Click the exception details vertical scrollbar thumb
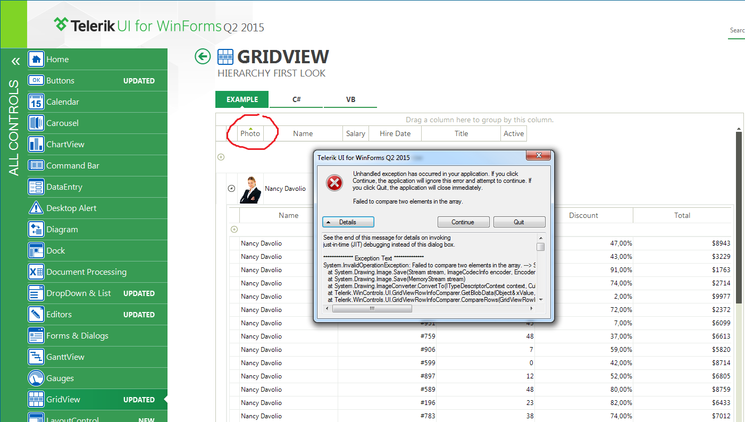 click(540, 247)
